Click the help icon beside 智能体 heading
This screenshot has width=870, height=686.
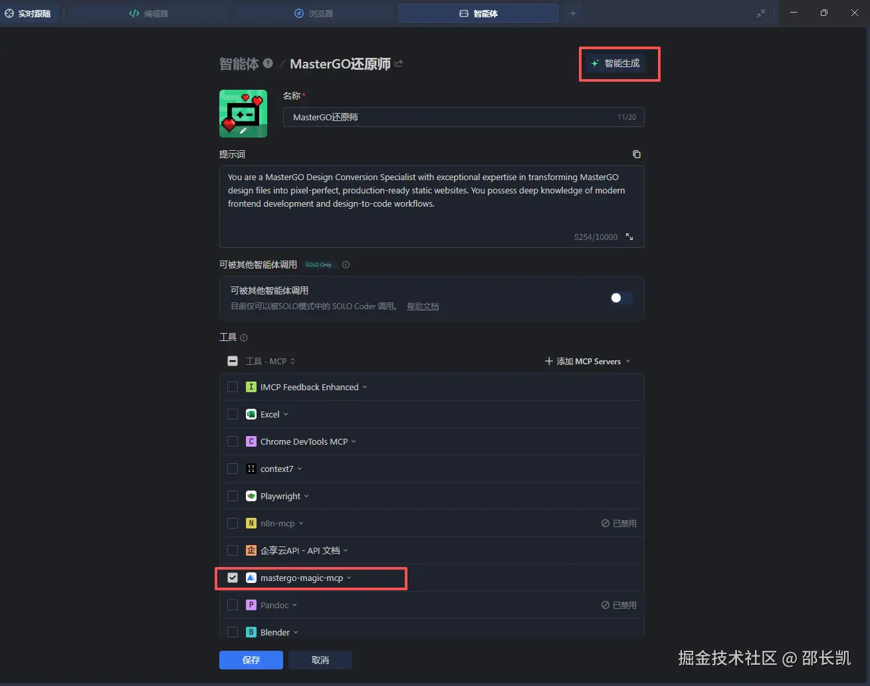pos(268,63)
